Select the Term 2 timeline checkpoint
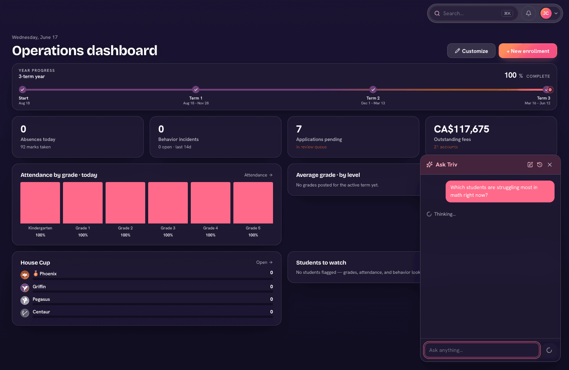 point(373,90)
